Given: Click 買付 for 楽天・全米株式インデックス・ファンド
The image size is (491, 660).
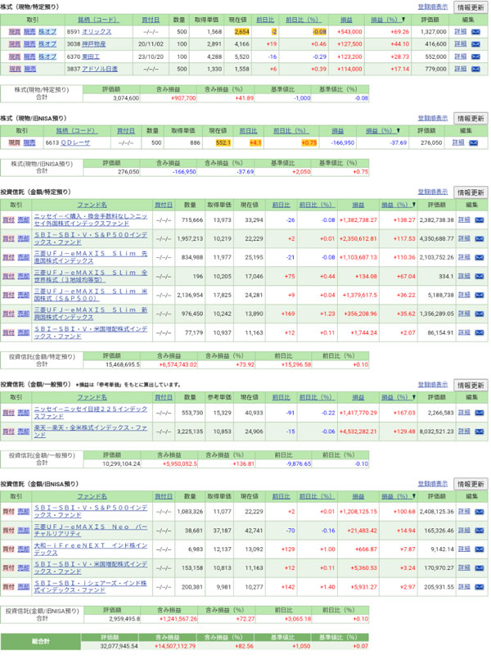Looking at the screenshot, I should click(8, 430).
